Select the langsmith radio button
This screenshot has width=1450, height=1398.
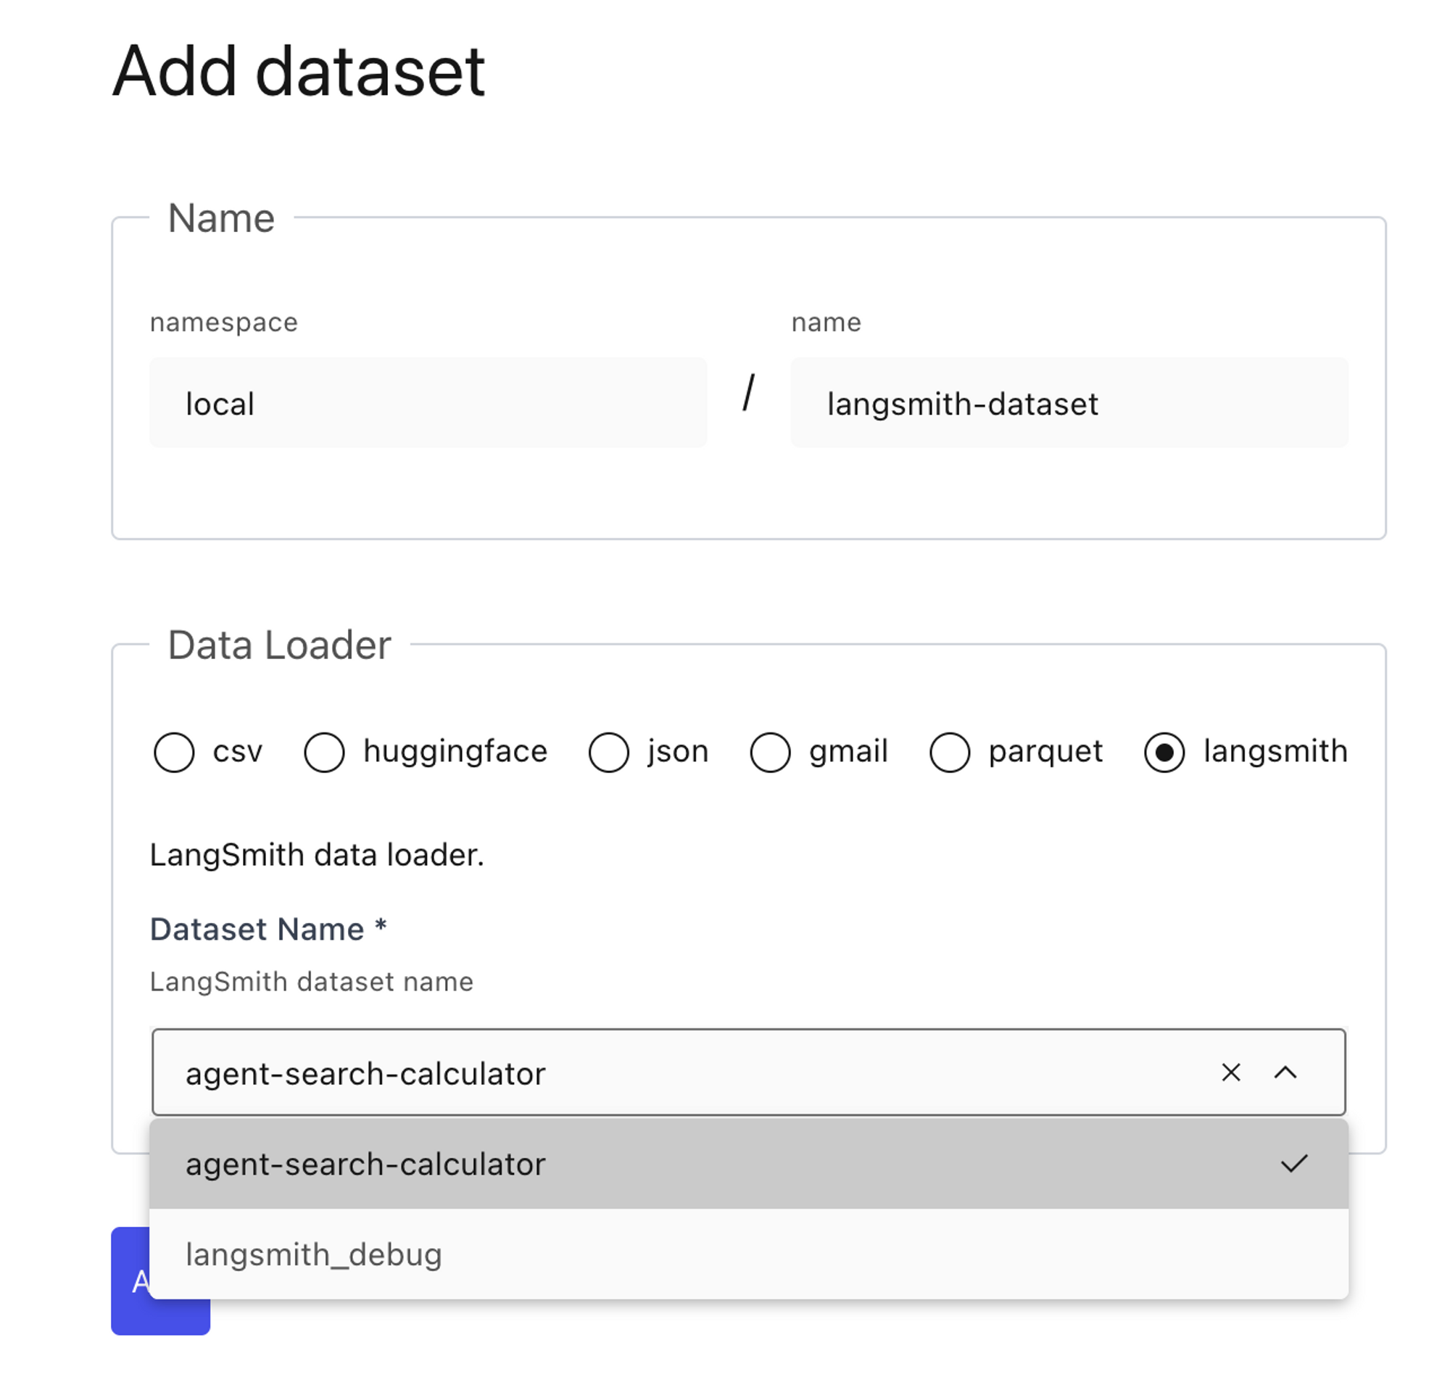pos(1164,752)
